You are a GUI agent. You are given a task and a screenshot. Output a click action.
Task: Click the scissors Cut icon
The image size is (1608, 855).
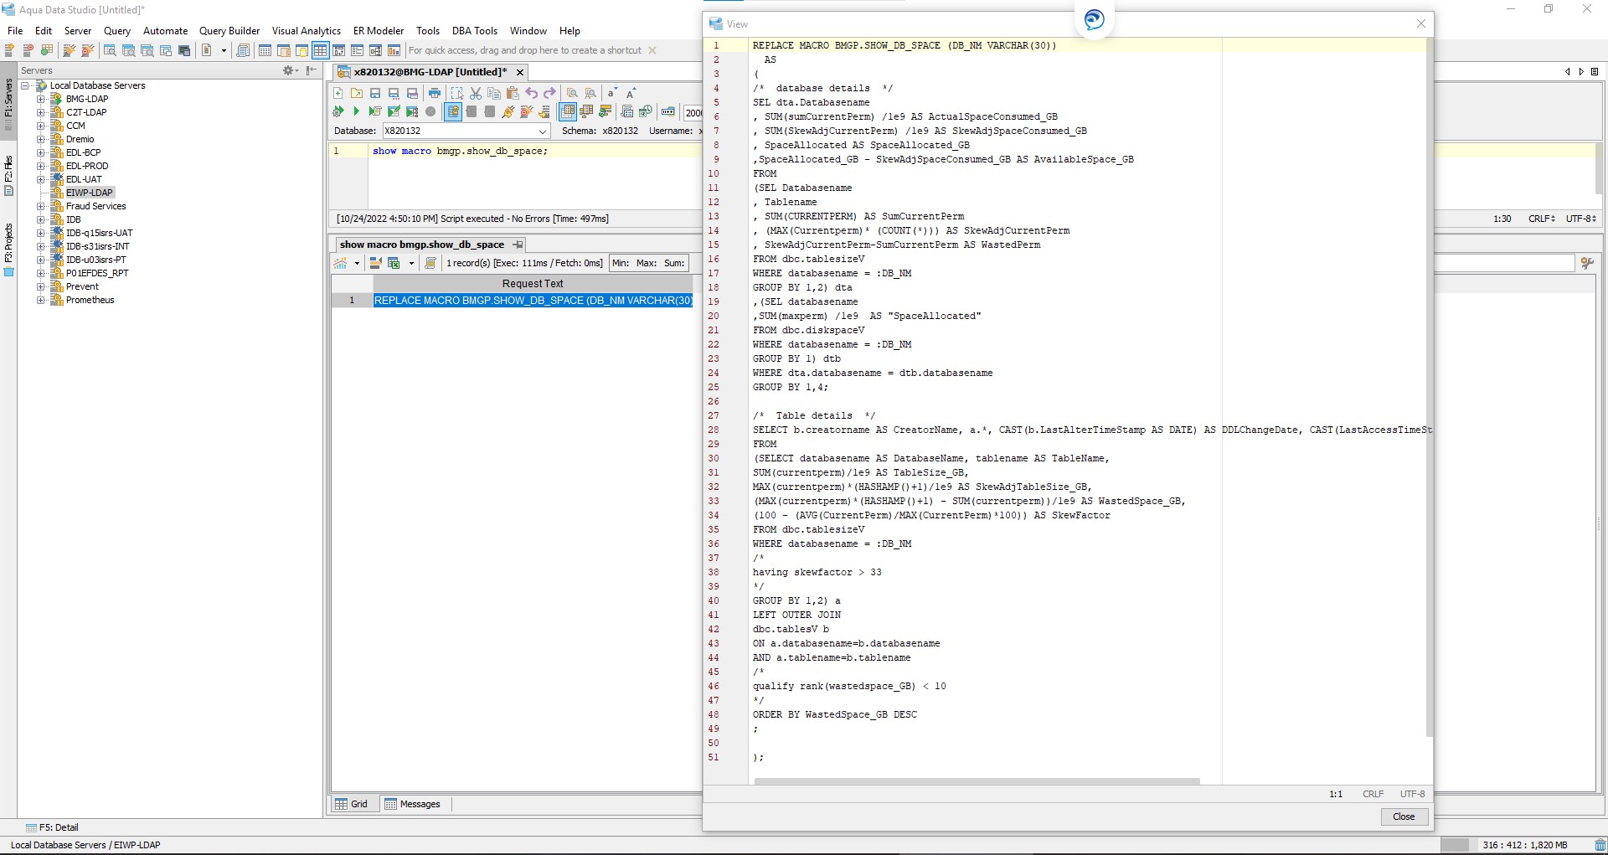476,93
